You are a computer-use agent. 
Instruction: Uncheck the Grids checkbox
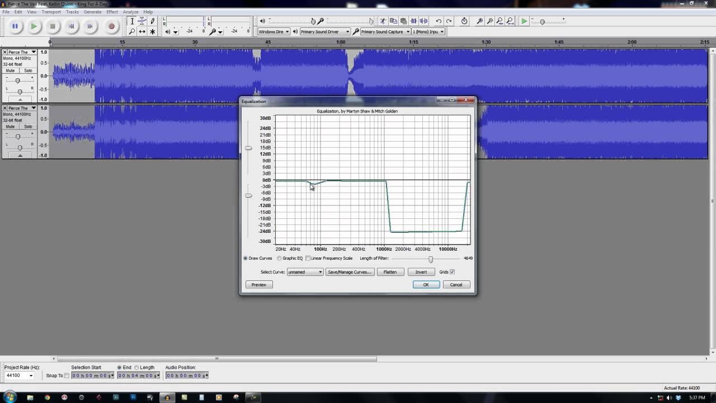(452, 272)
